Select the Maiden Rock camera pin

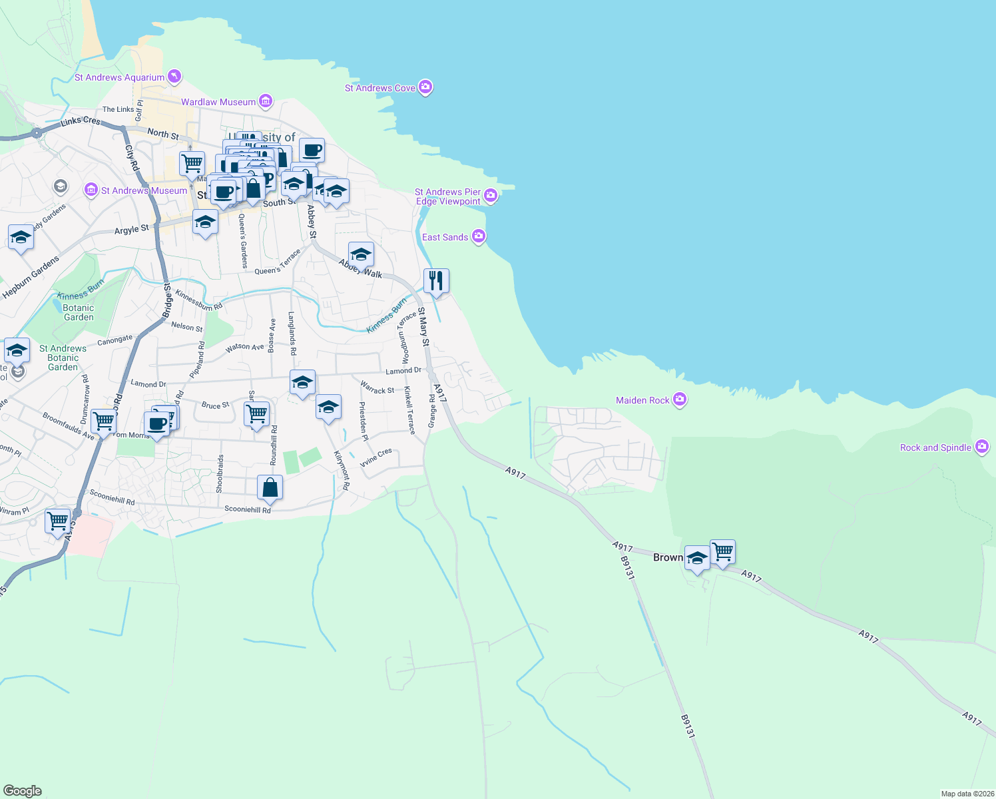click(x=680, y=400)
